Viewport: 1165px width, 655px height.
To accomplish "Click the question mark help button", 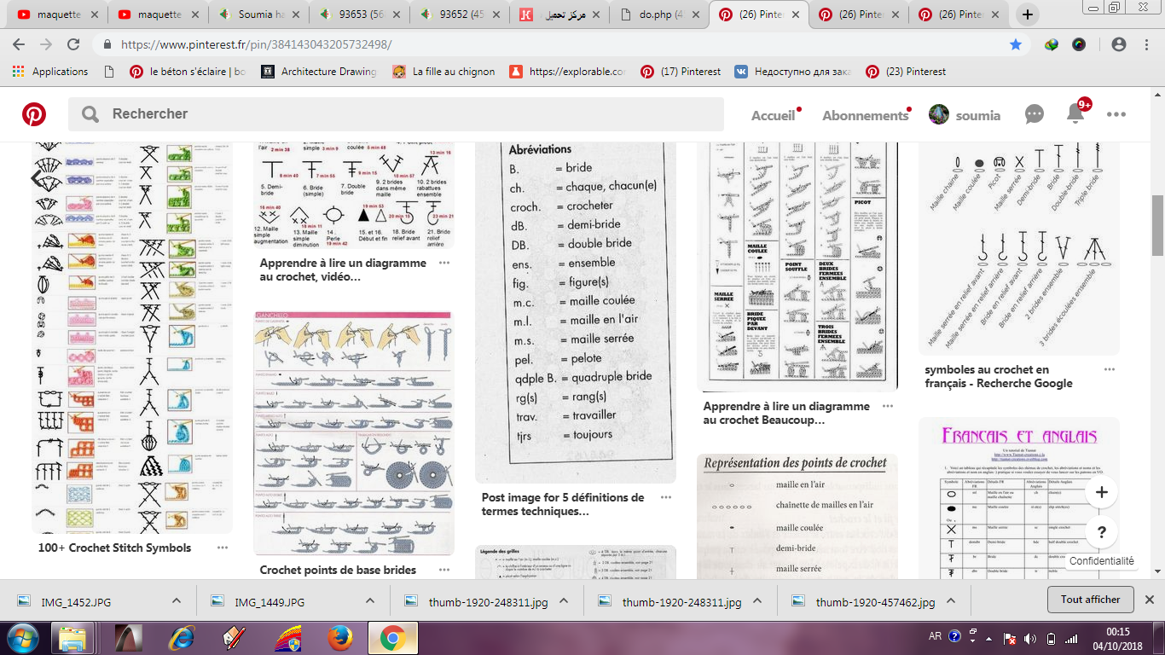I will point(1102,533).
